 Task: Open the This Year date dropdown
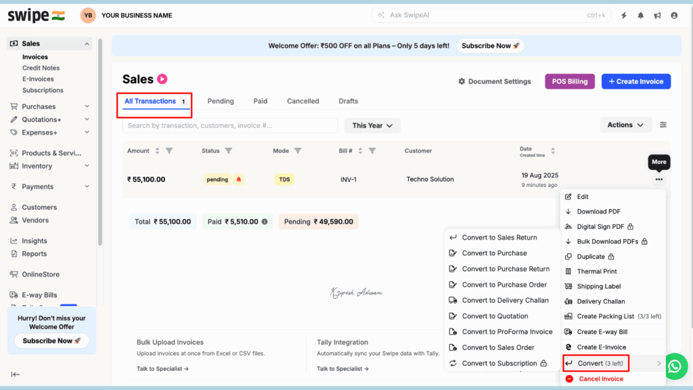[x=372, y=125]
